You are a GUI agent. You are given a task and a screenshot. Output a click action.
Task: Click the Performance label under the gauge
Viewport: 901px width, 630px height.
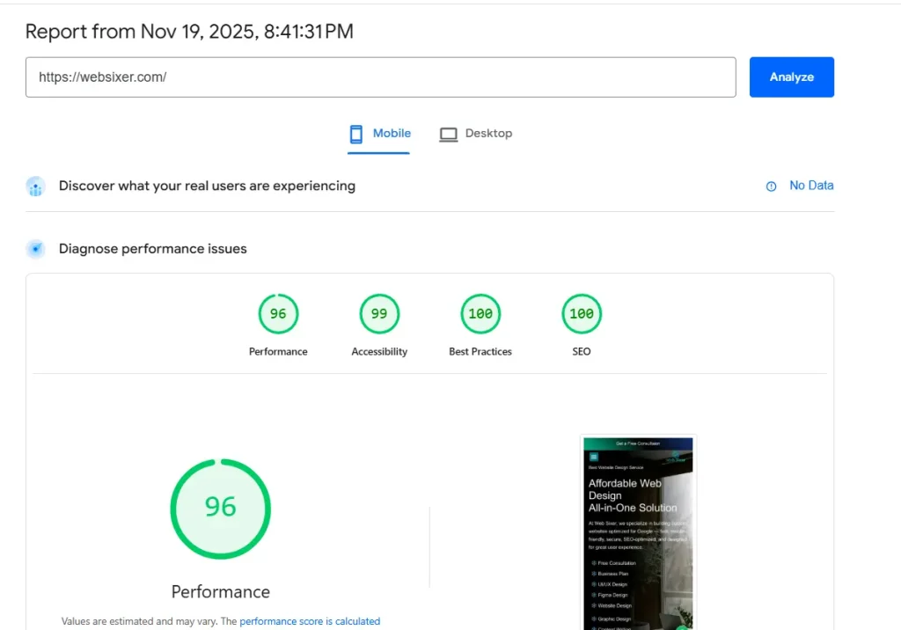coord(220,591)
